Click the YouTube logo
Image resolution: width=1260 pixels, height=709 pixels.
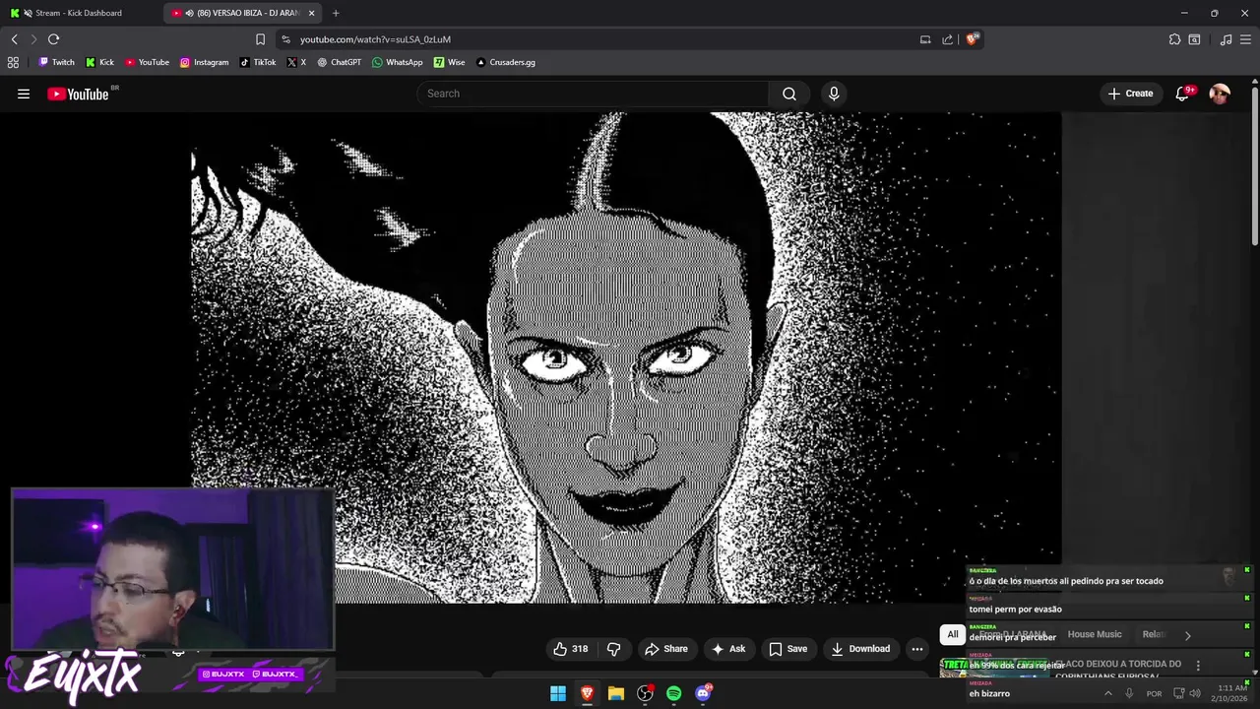pos(79,94)
